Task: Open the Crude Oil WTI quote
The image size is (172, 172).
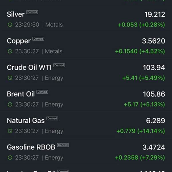Action: pos(86,72)
